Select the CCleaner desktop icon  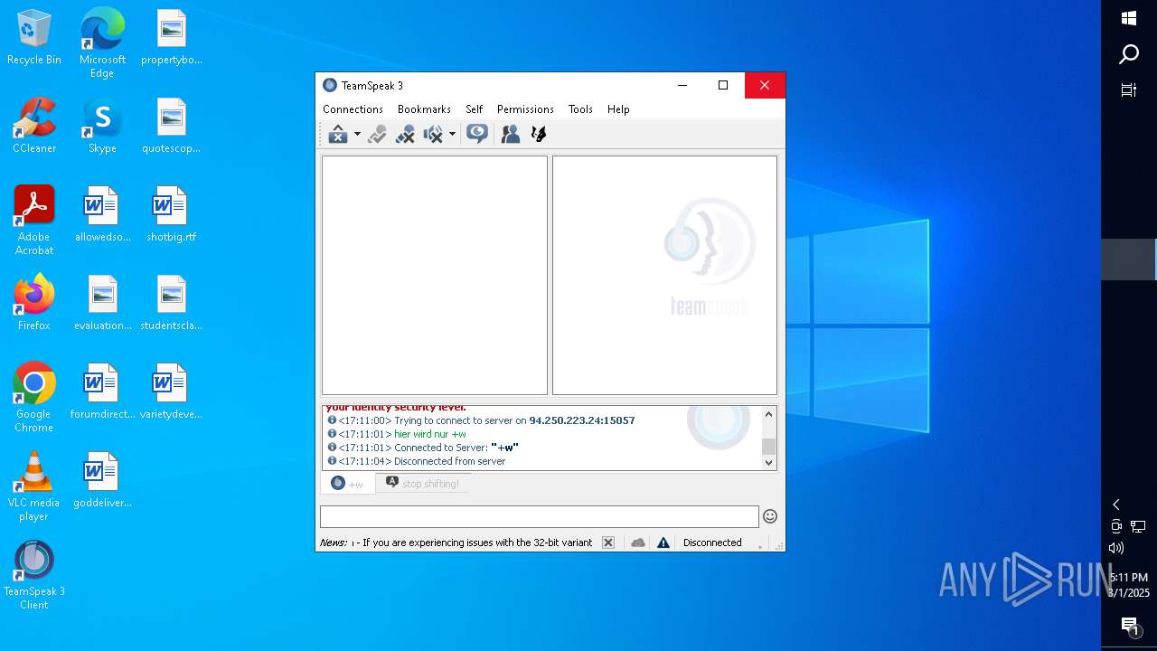(x=34, y=126)
